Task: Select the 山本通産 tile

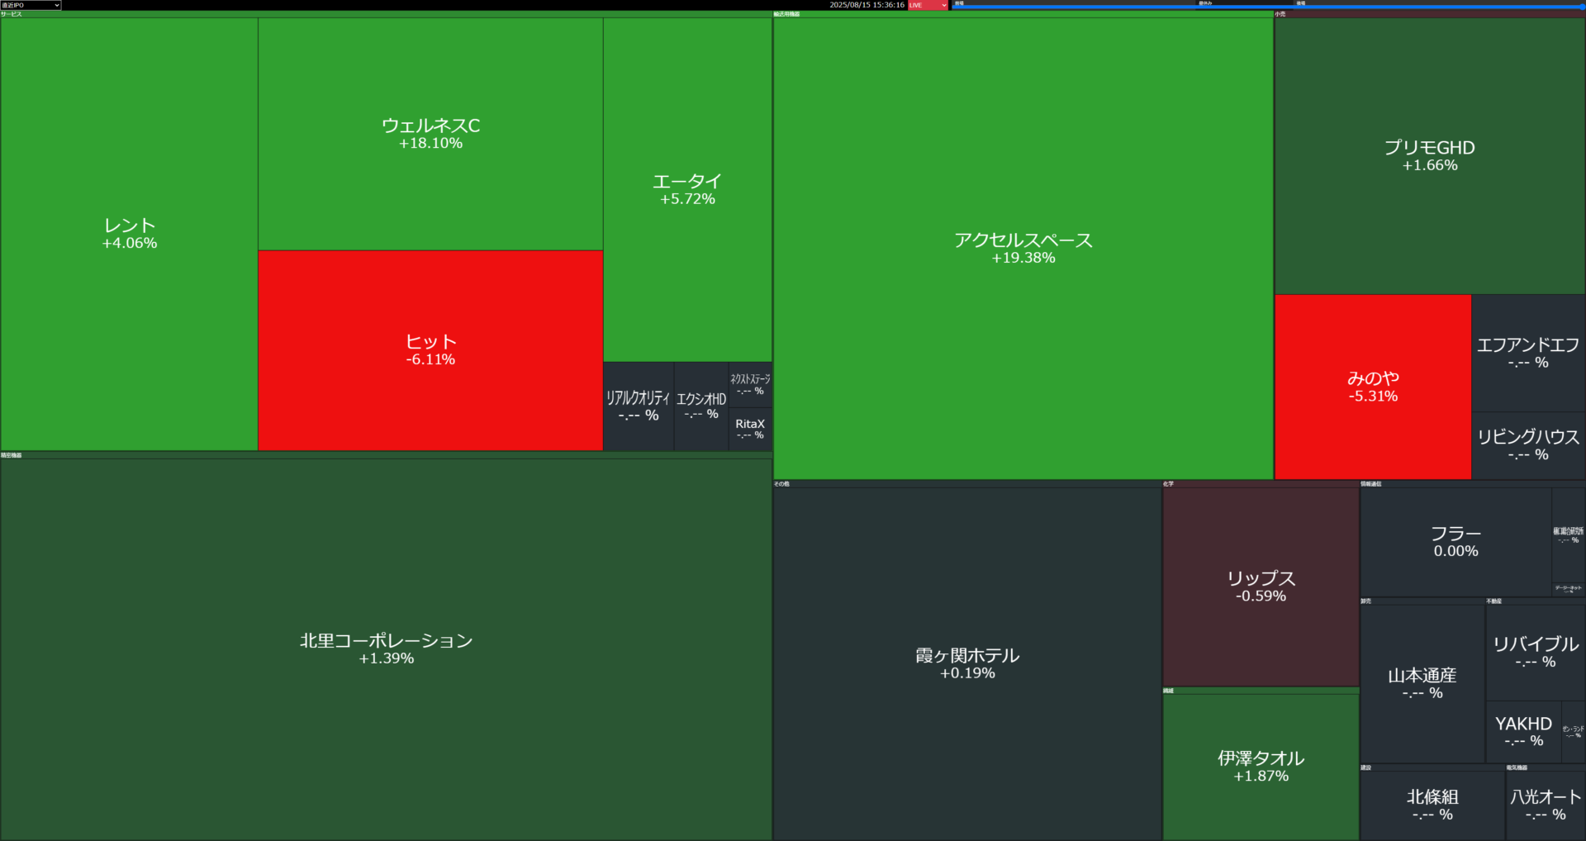Action: 1422,683
